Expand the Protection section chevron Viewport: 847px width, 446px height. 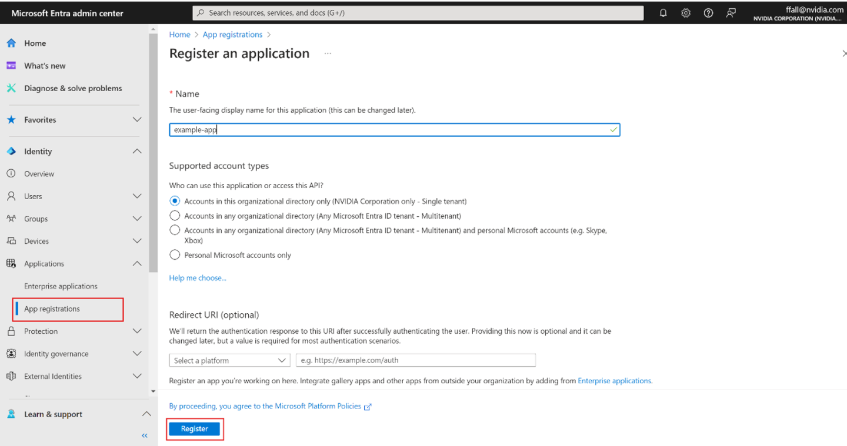[136, 331]
